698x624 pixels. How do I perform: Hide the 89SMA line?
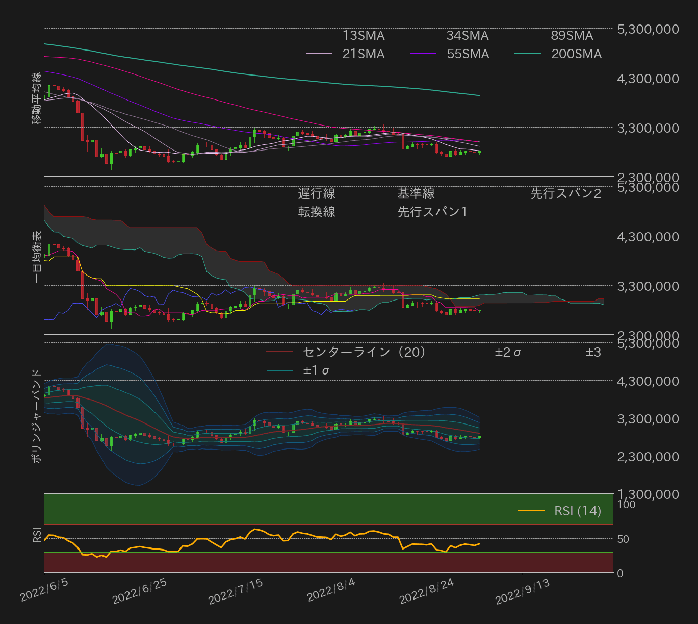pyautogui.click(x=553, y=35)
